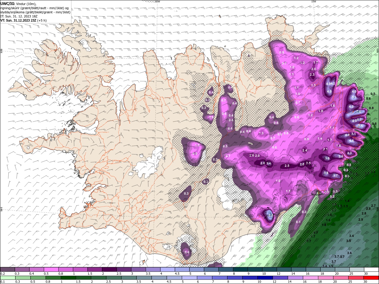The height and width of the screenshot is (284, 379).
Task: Click the darkest green 1–1.5 rain legend swatch
Action: click(x=68, y=278)
